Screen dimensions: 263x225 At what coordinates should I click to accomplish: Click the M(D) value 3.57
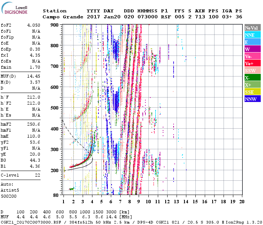click(35, 82)
